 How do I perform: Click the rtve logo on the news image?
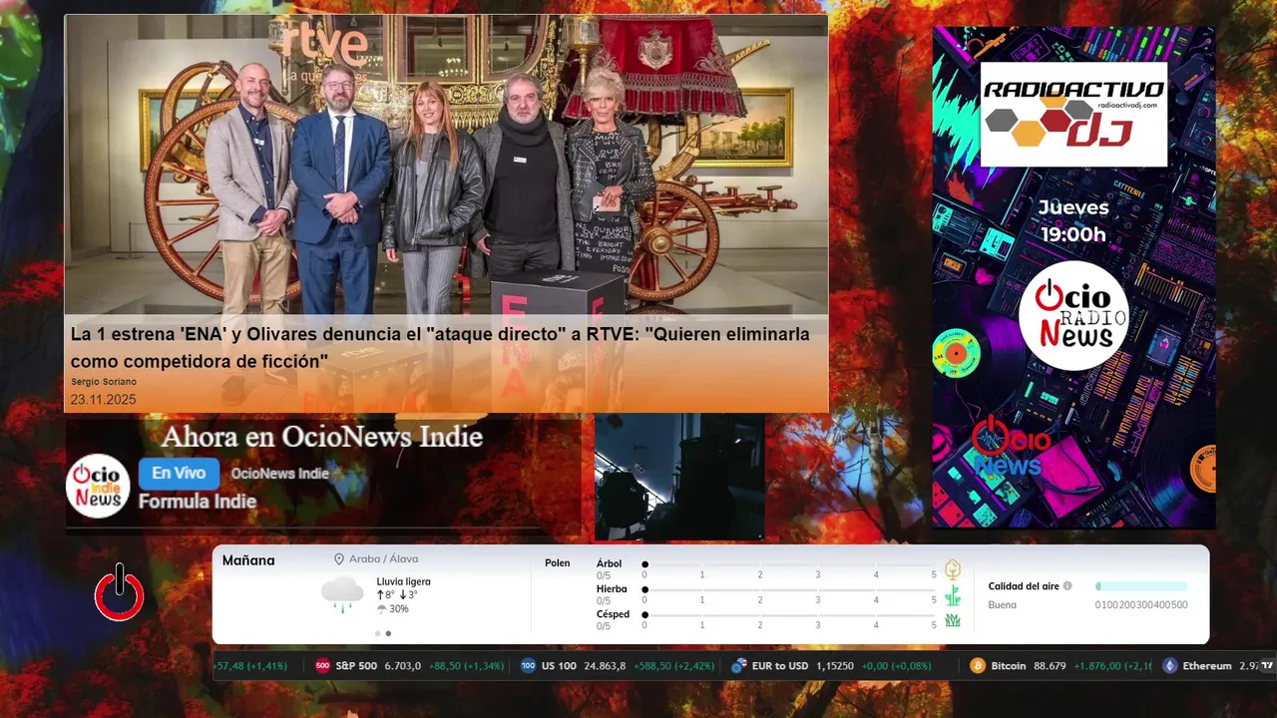click(x=325, y=43)
